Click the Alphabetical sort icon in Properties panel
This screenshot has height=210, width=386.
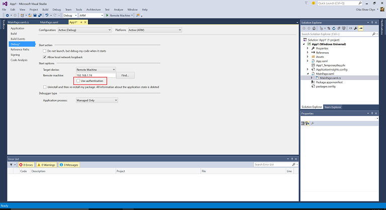click(x=307, y=124)
